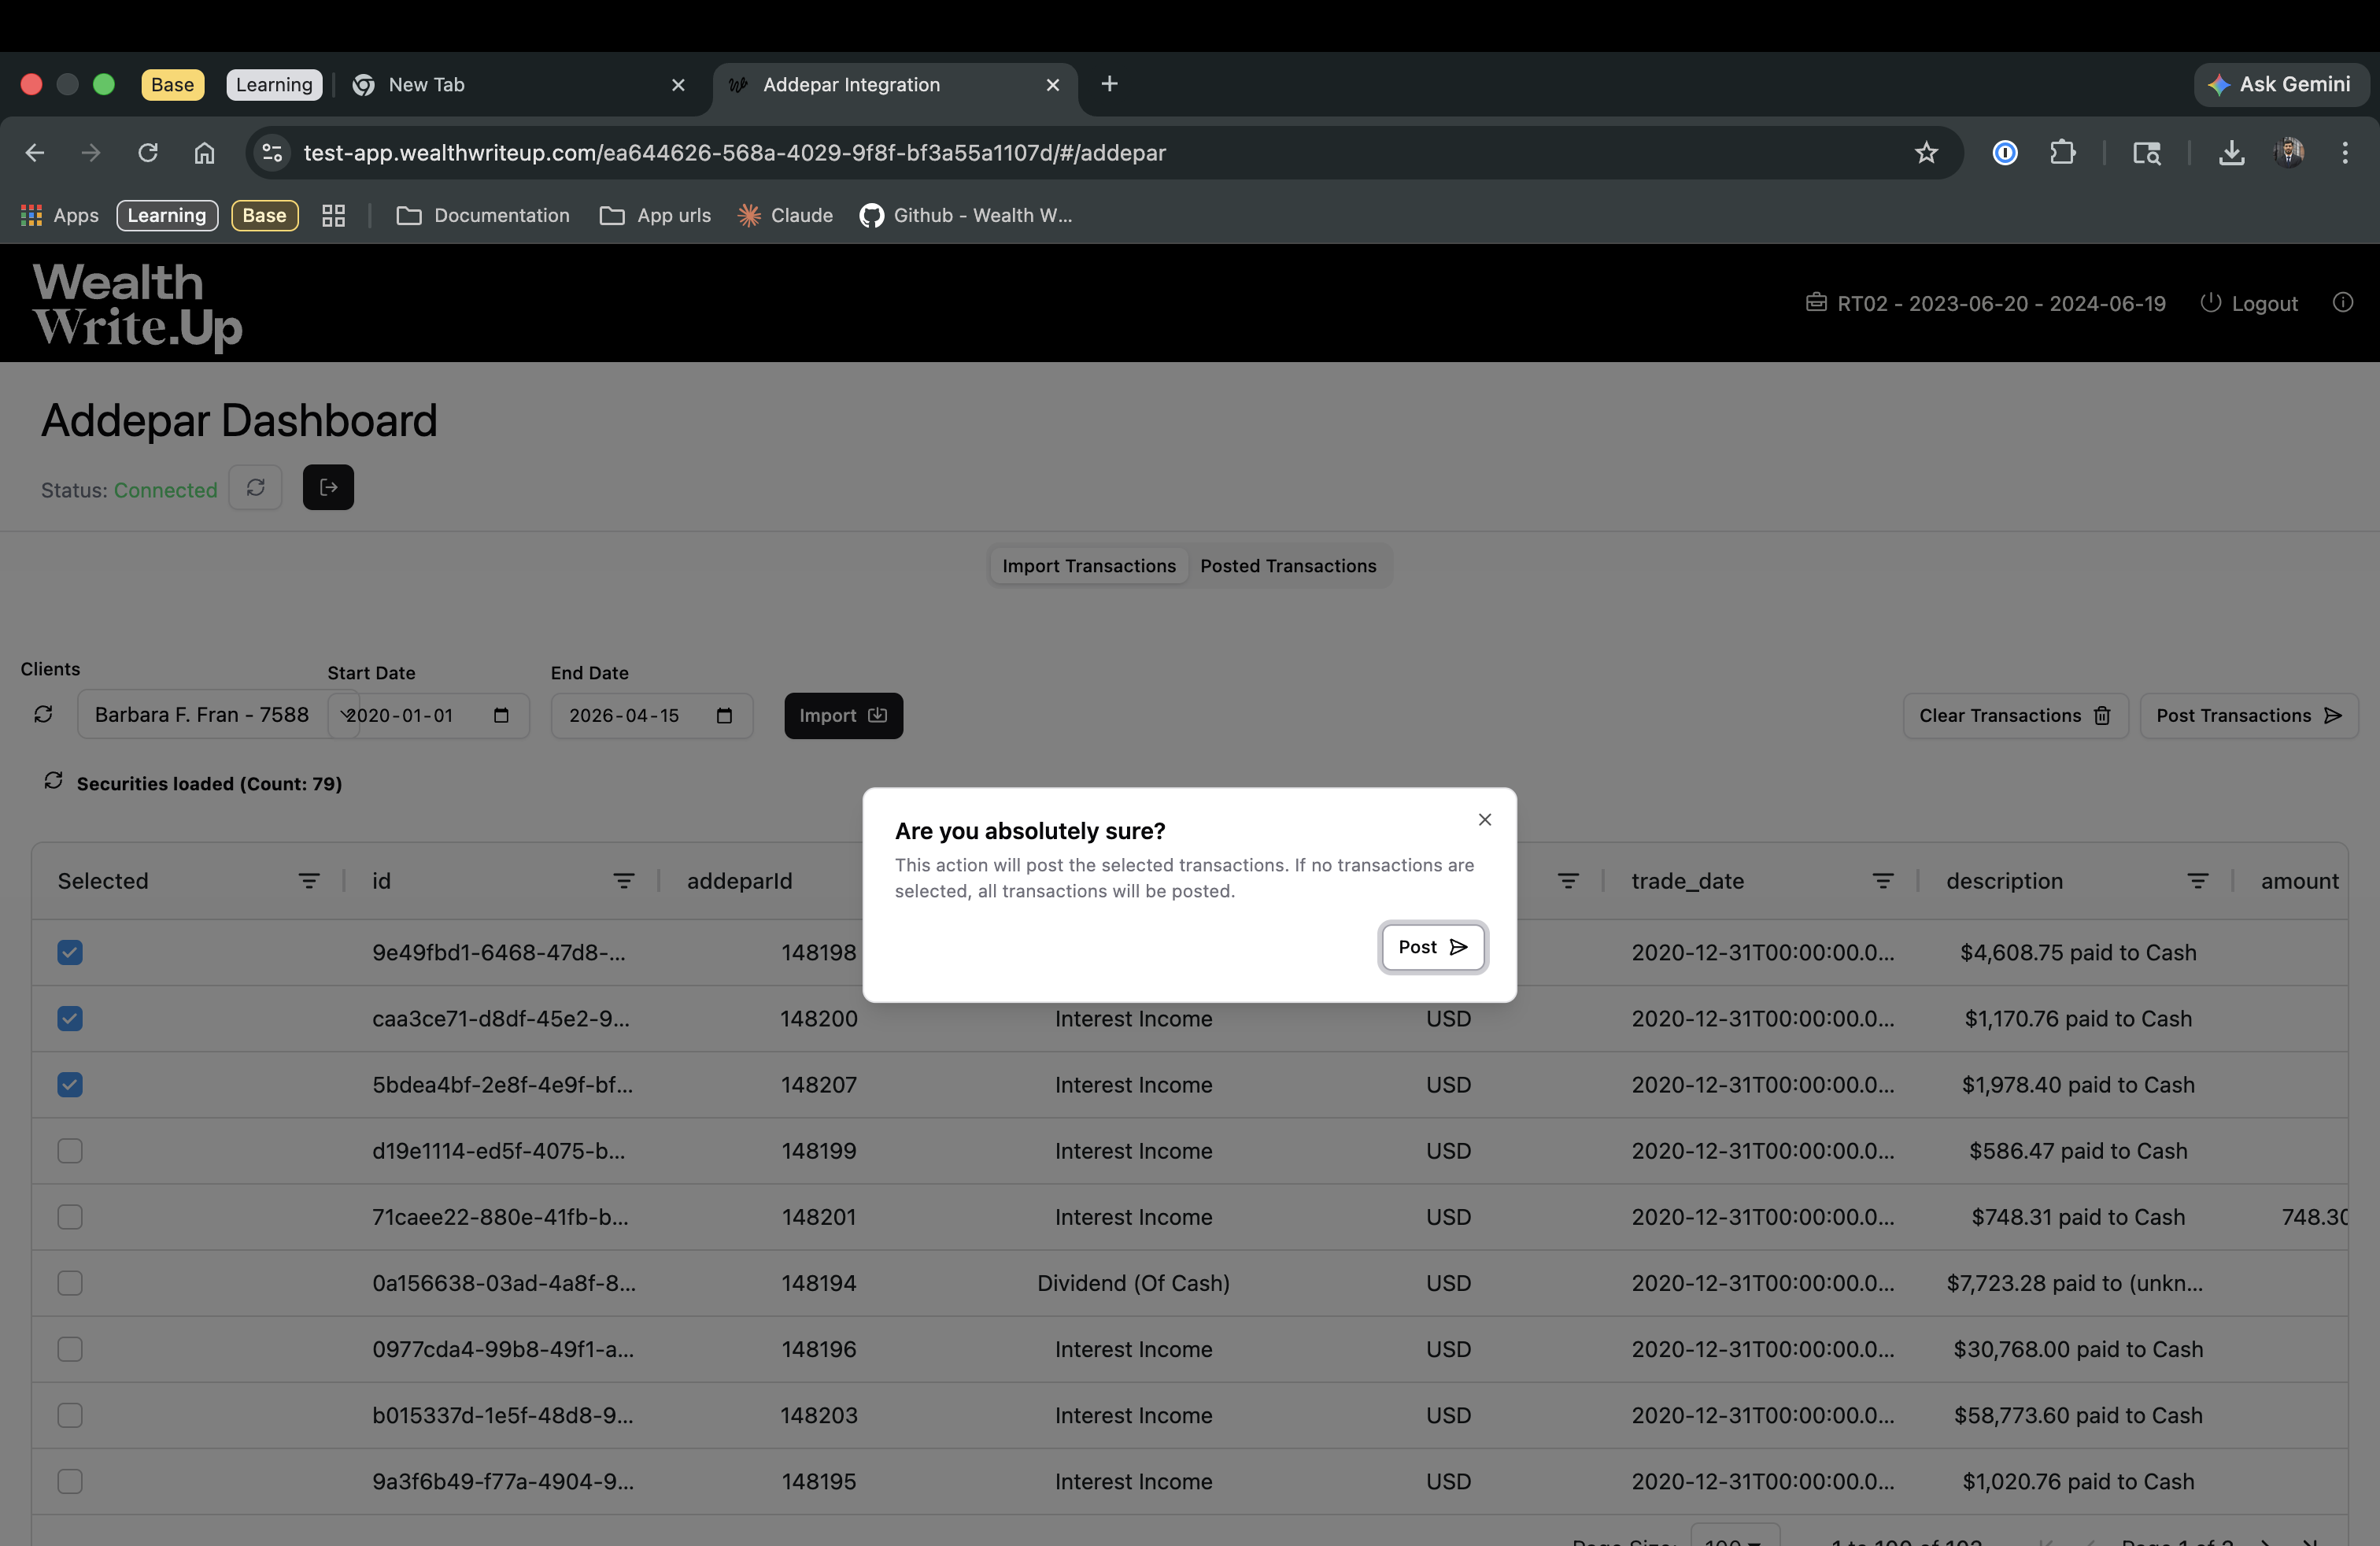
Task: Open filter menu for description column
Action: 2198,881
